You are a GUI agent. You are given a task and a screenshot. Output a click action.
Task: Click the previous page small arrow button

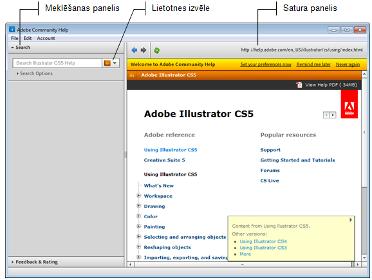click(x=326, y=115)
